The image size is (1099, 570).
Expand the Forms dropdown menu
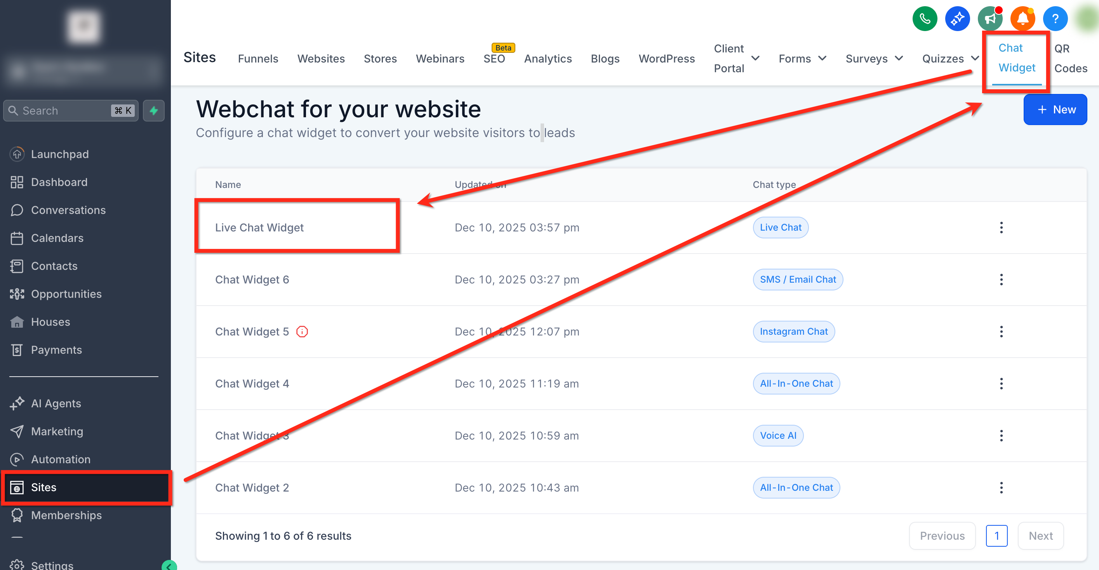click(x=822, y=59)
